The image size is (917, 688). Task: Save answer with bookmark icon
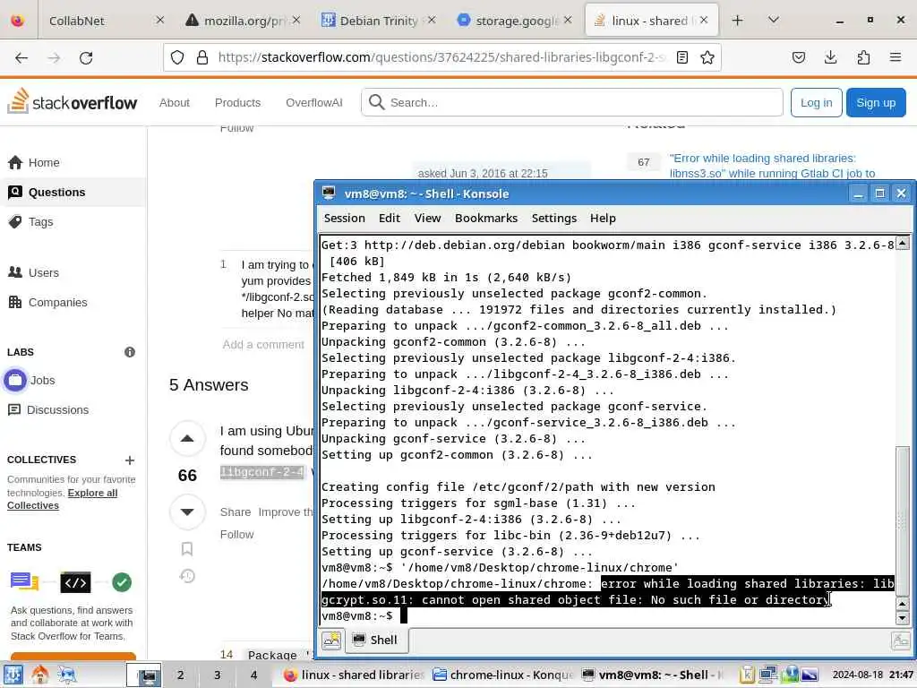click(x=187, y=549)
